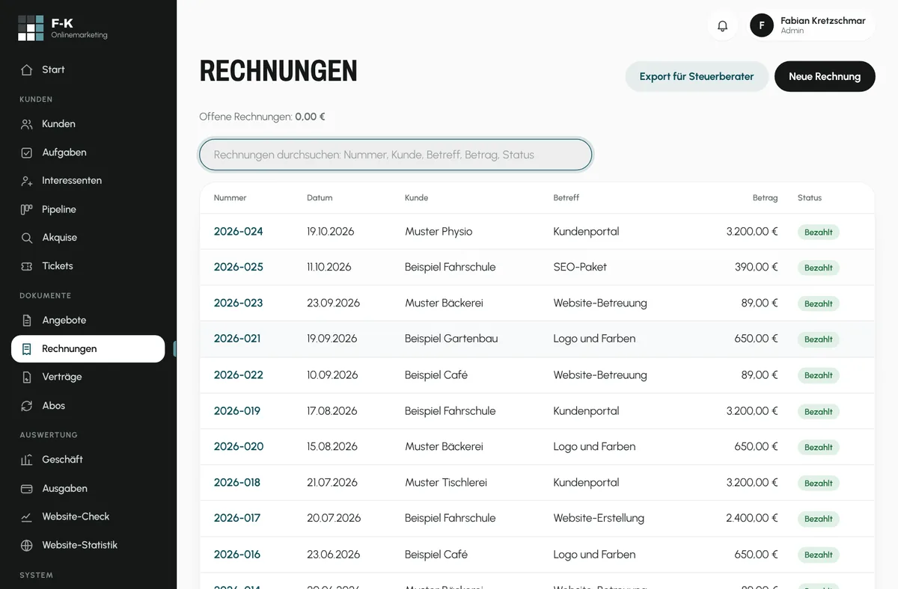Click the Angebote document icon
This screenshot has height=589, width=898.
click(x=27, y=321)
